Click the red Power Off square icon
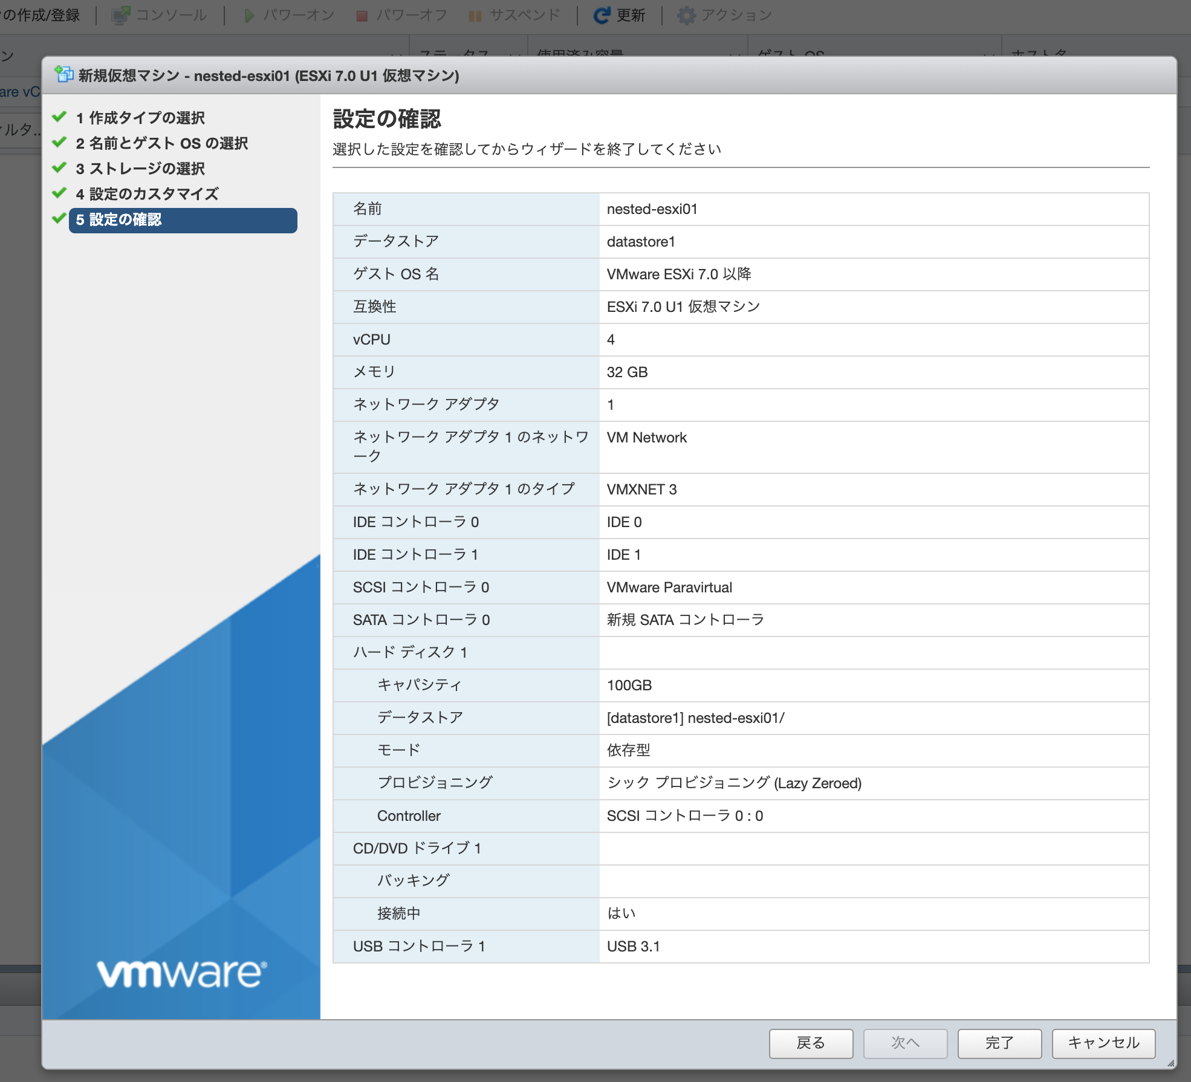The height and width of the screenshot is (1082, 1191). coord(362,16)
